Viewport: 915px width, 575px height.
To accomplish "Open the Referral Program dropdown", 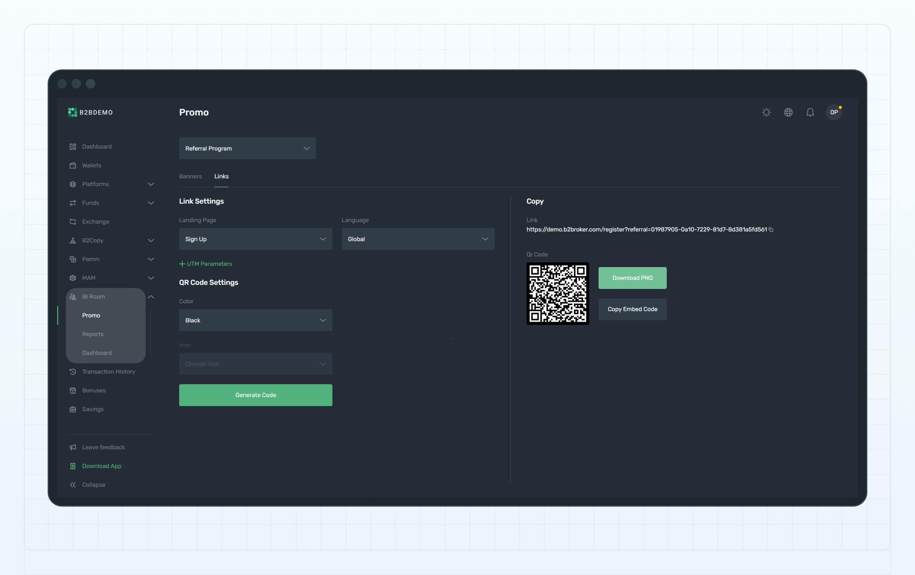I will pyautogui.click(x=247, y=148).
